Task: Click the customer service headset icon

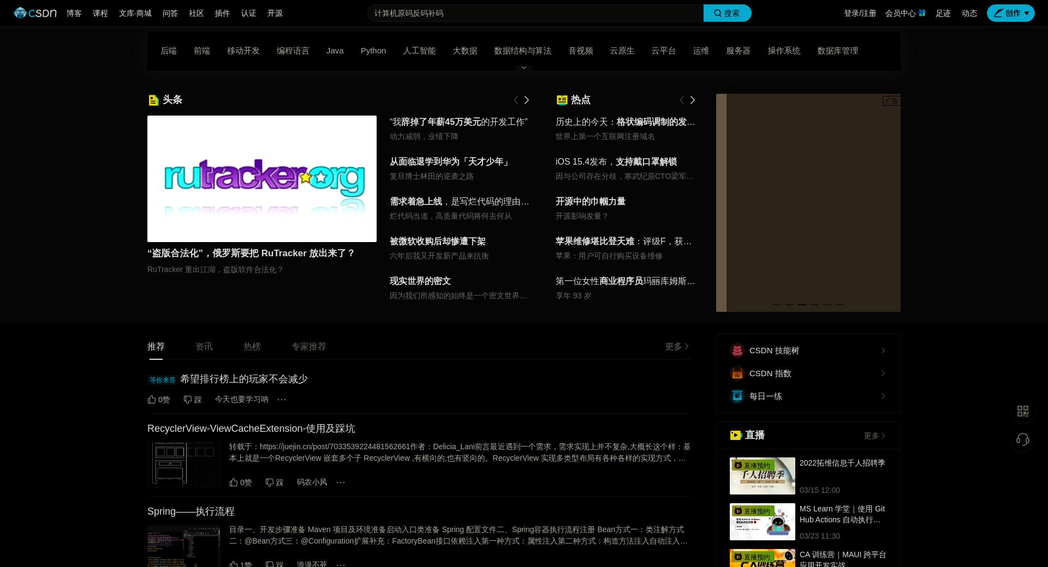Action: pos(1023,439)
